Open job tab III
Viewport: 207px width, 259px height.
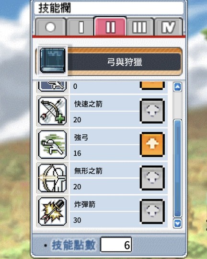[x=140, y=27]
